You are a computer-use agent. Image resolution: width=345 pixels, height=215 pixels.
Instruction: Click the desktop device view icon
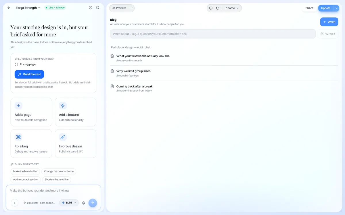pyautogui.click(x=211, y=8)
